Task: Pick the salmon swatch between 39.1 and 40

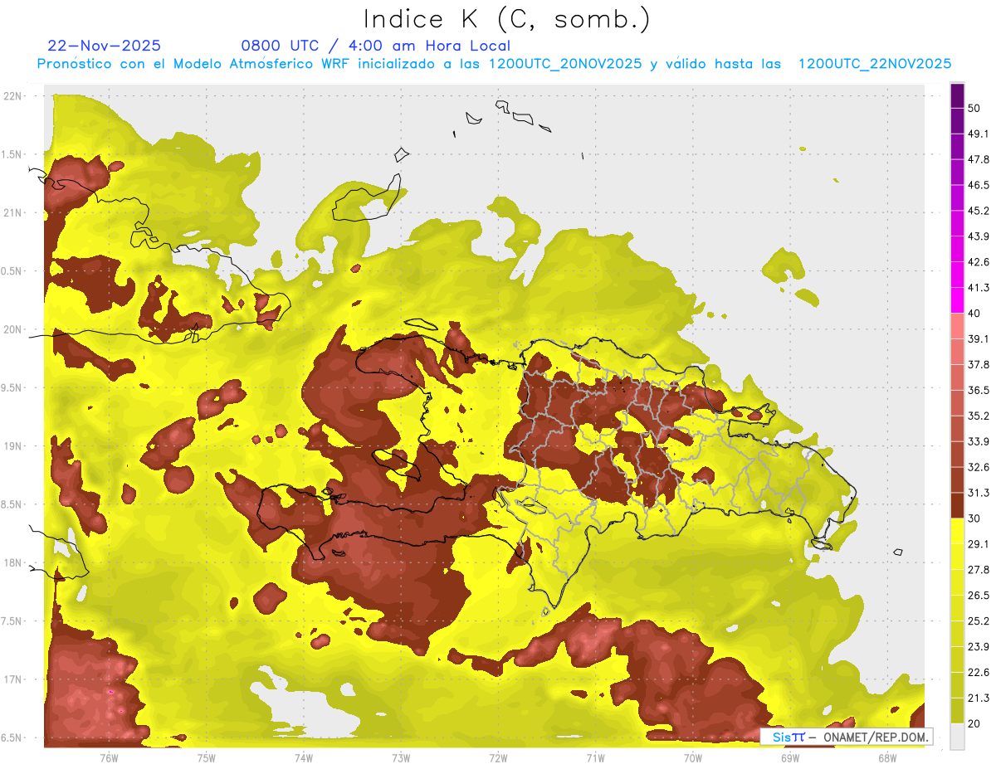Action: [958, 326]
